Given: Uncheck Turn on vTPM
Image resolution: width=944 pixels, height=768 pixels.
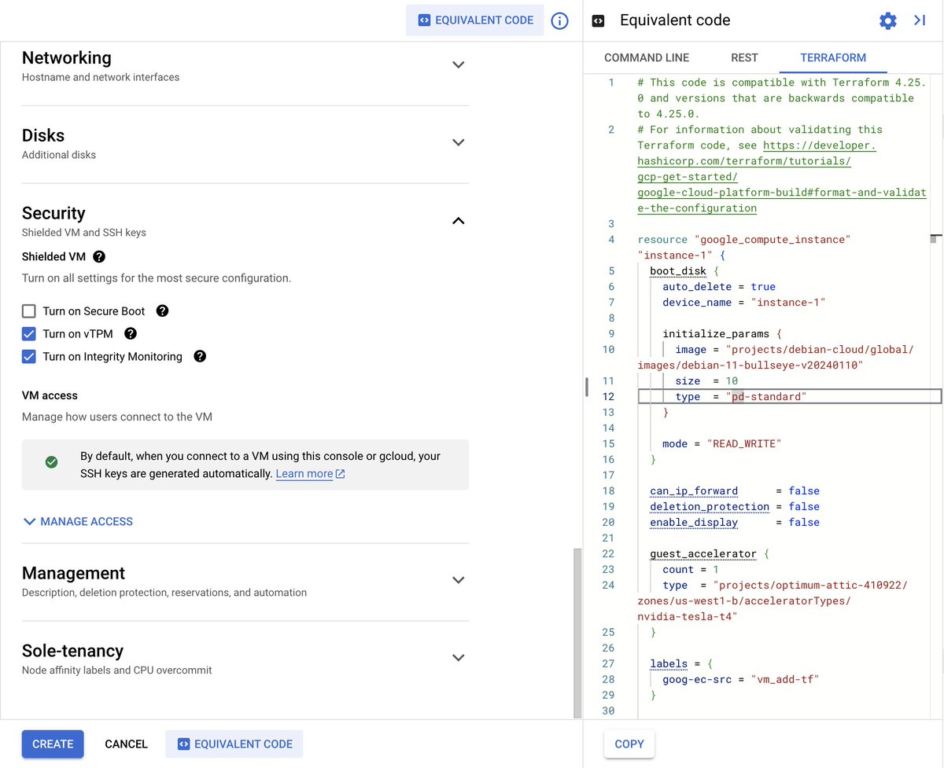Looking at the screenshot, I should [x=29, y=333].
